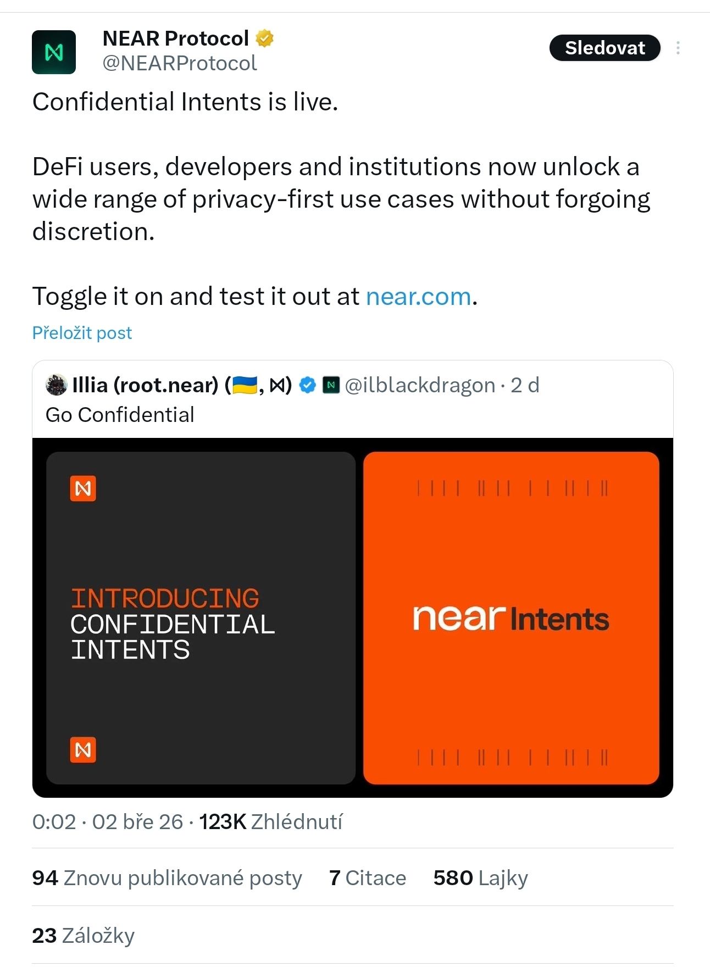Click the NEAR affiliation badge beside Illia

pos(331,385)
